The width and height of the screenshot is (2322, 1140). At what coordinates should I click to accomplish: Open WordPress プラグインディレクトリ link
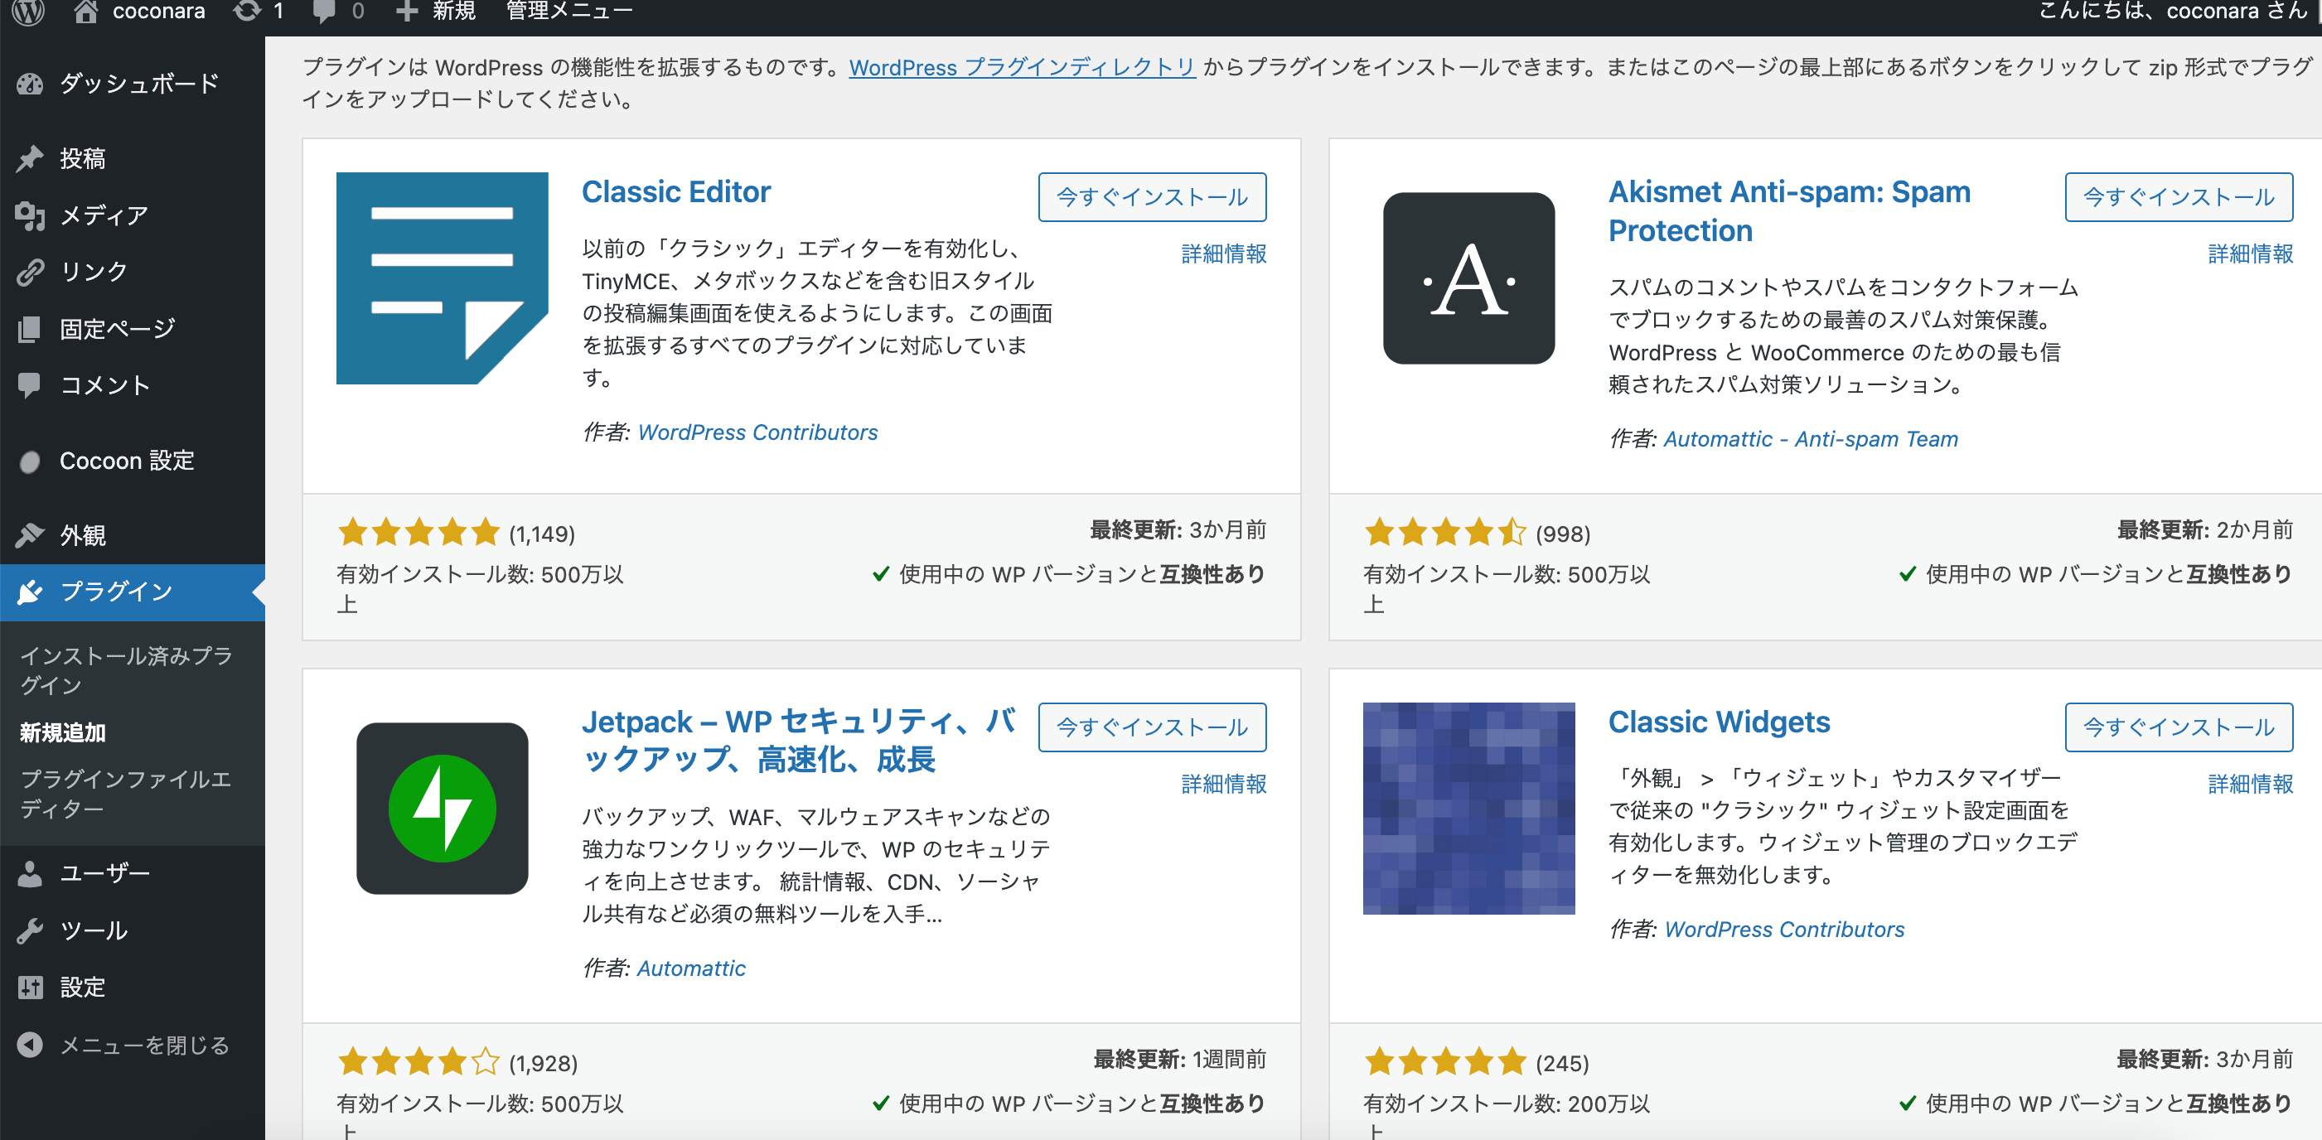(x=1022, y=68)
